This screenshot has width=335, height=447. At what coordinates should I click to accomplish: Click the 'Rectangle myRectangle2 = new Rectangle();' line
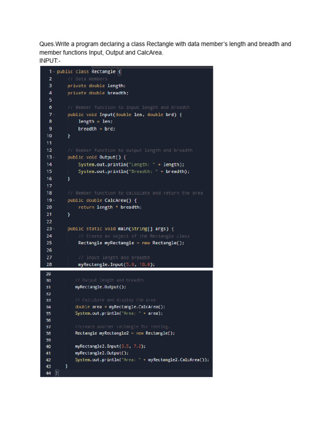[x=125, y=333]
